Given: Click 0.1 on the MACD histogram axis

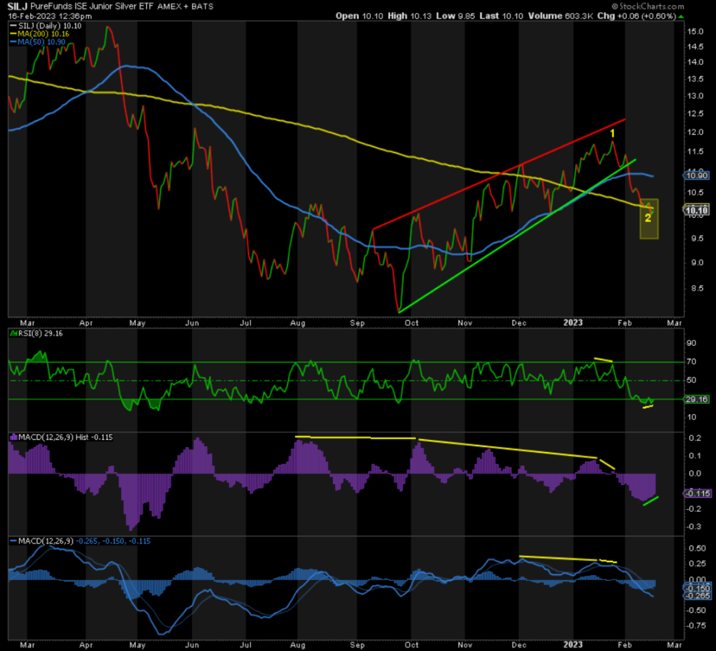Looking at the screenshot, I should click(695, 456).
